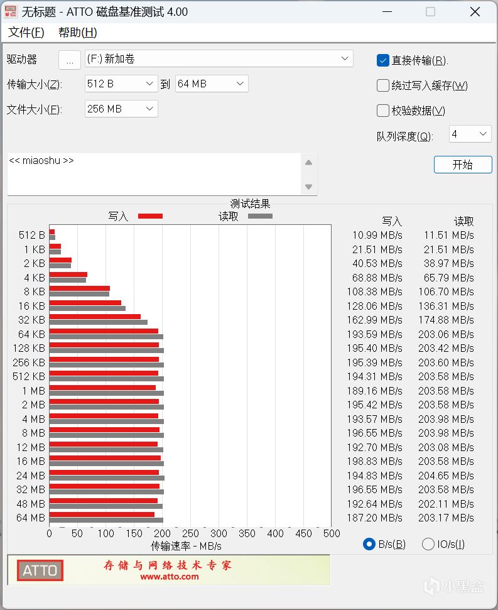Open the 文件(F) menu

click(x=26, y=32)
